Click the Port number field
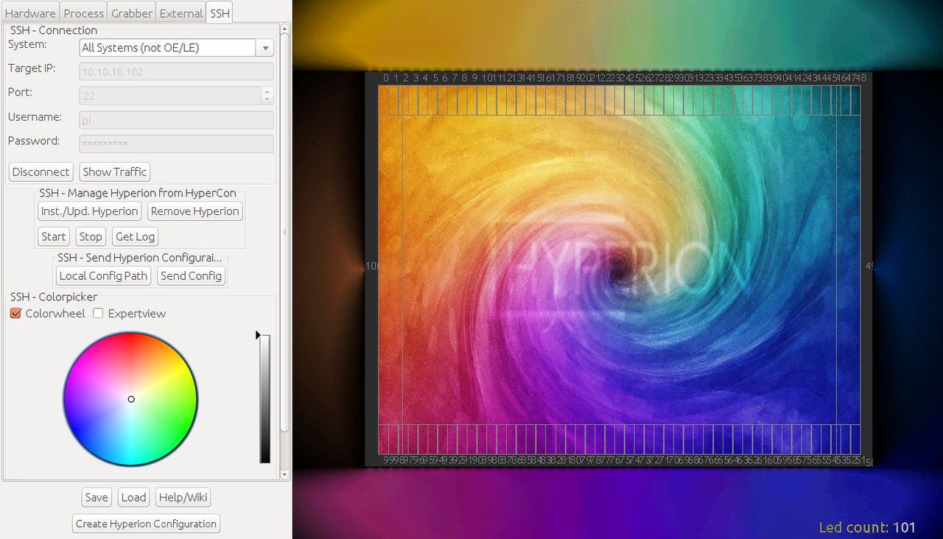The width and height of the screenshot is (943, 539). click(169, 96)
